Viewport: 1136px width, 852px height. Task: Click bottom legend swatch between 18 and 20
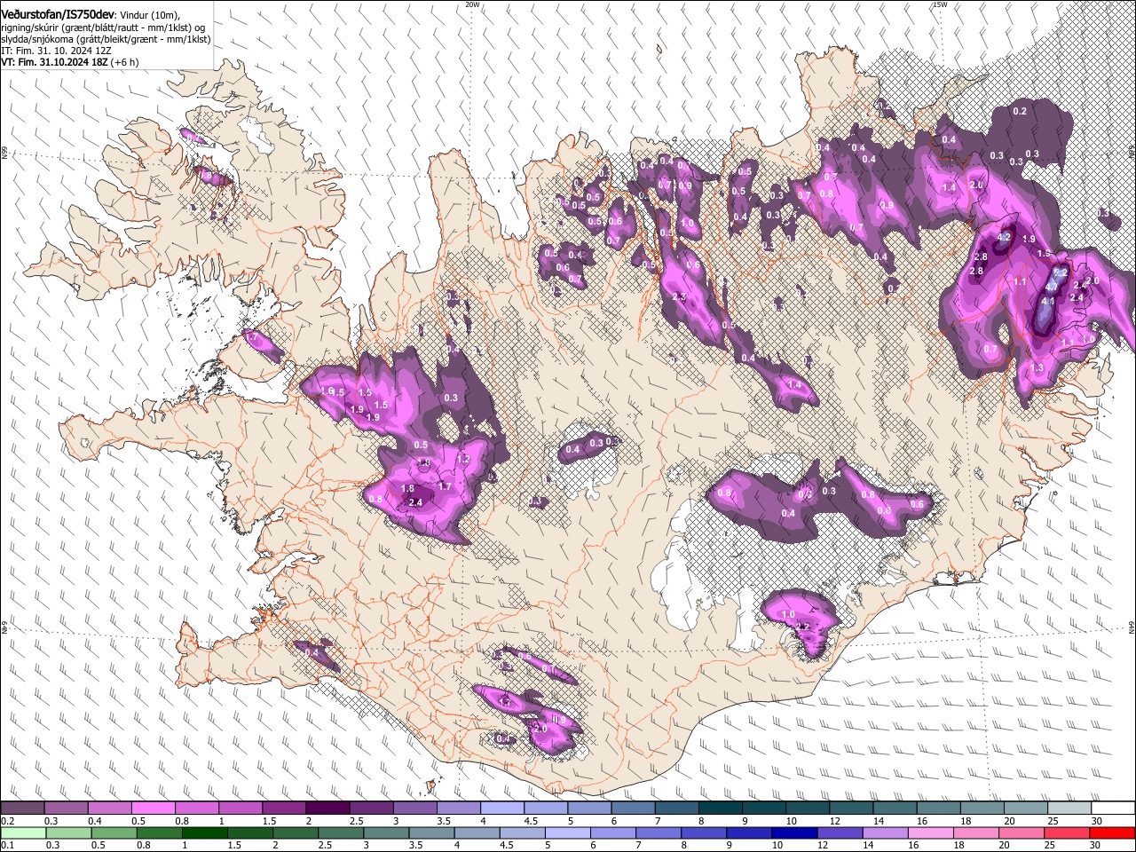(x=977, y=832)
